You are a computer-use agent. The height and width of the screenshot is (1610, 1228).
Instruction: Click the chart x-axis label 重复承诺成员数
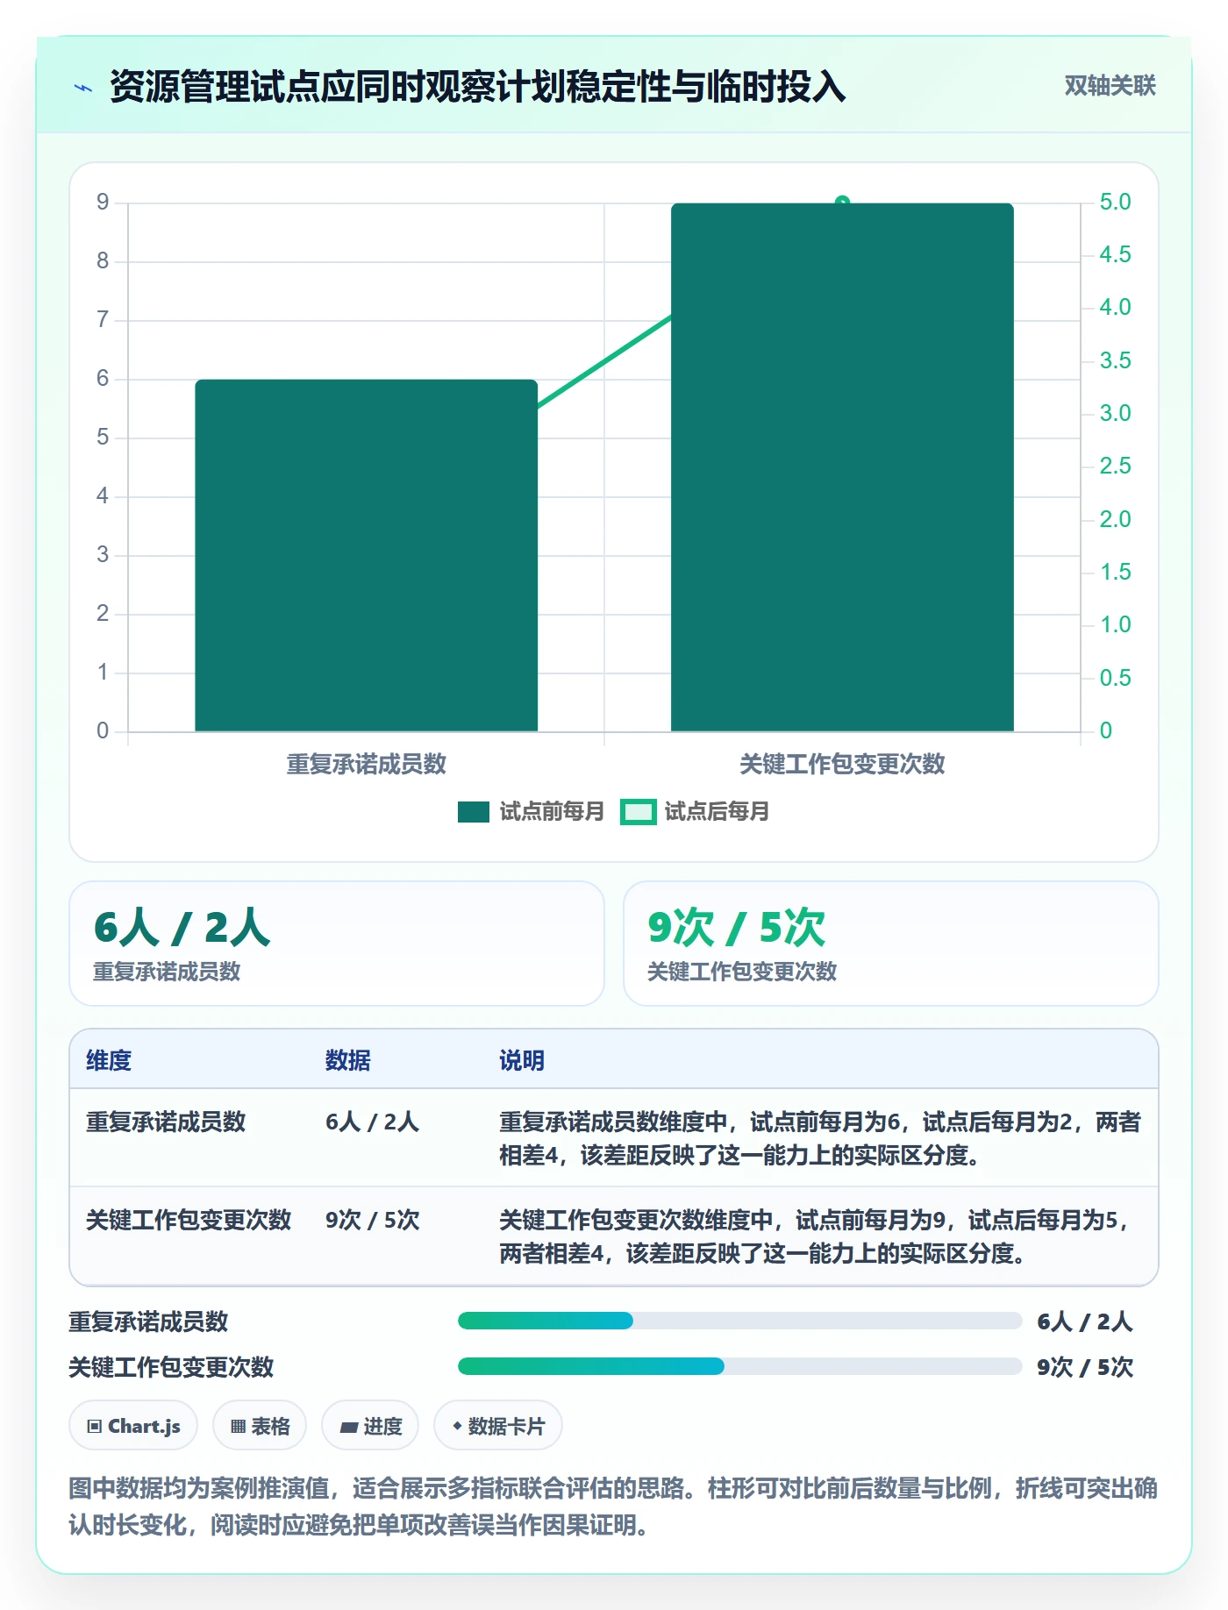click(366, 764)
